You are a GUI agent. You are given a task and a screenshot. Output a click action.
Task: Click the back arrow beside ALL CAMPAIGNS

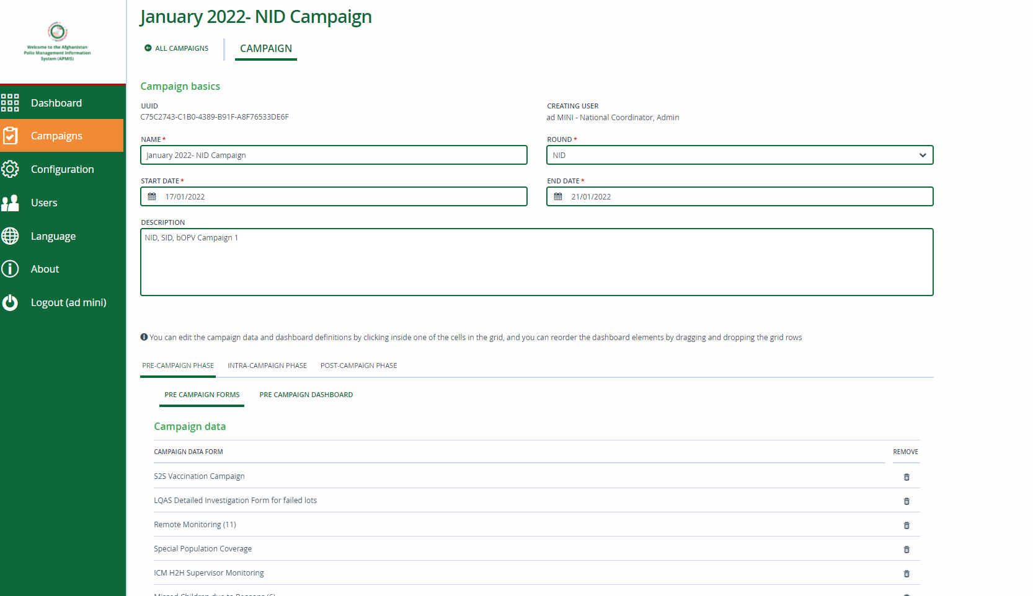147,48
